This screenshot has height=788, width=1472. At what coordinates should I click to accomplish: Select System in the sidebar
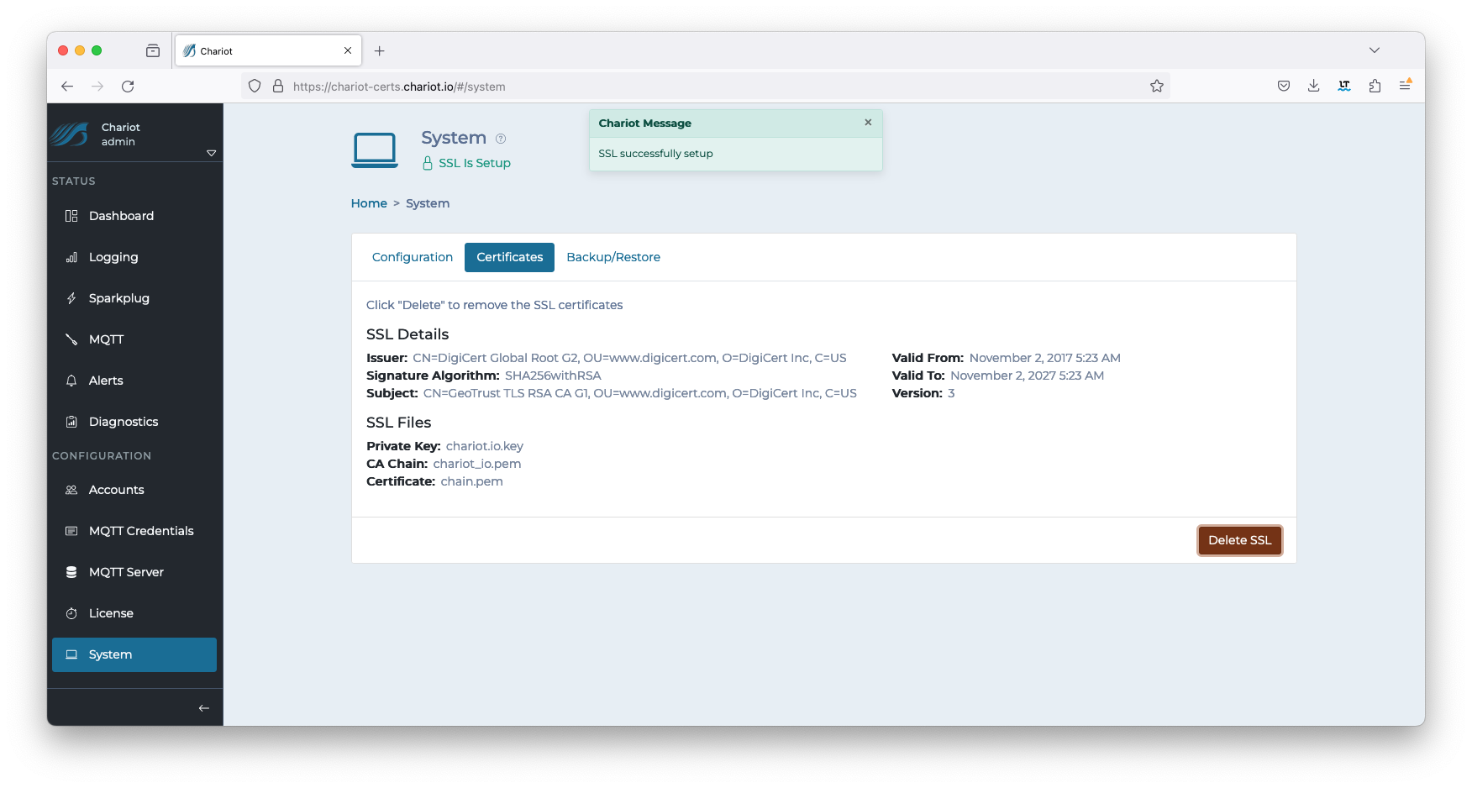(134, 654)
